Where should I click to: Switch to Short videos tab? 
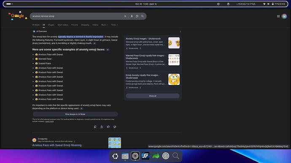pos(63,25)
